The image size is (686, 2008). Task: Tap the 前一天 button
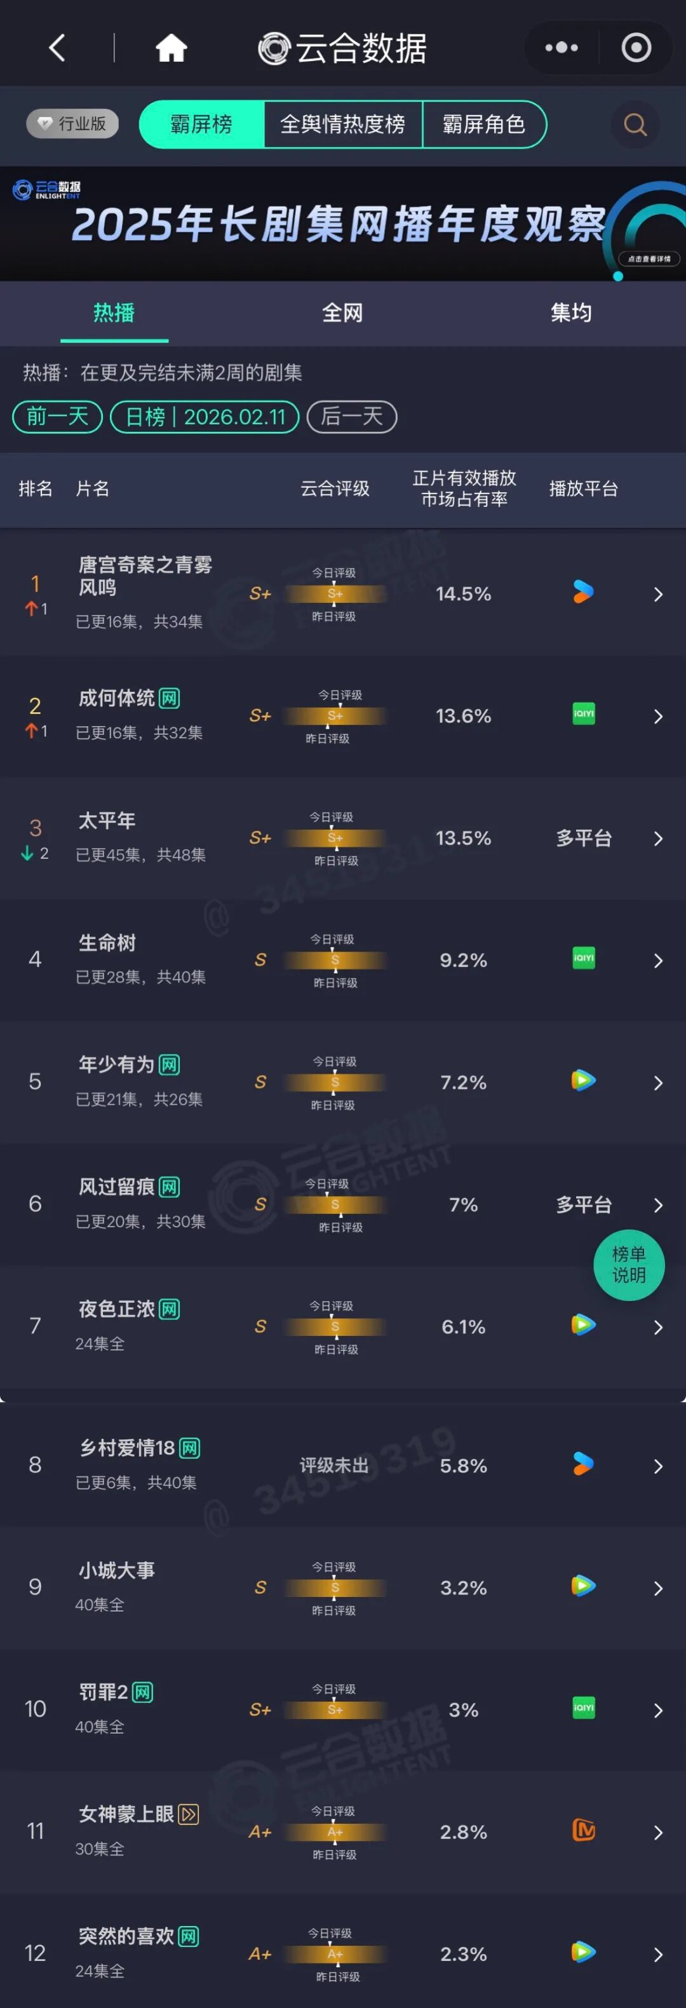pyautogui.click(x=58, y=417)
